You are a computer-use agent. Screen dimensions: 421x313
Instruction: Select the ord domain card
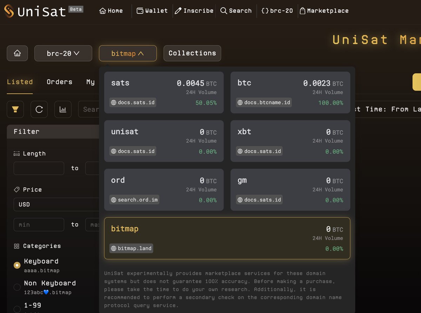164,189
